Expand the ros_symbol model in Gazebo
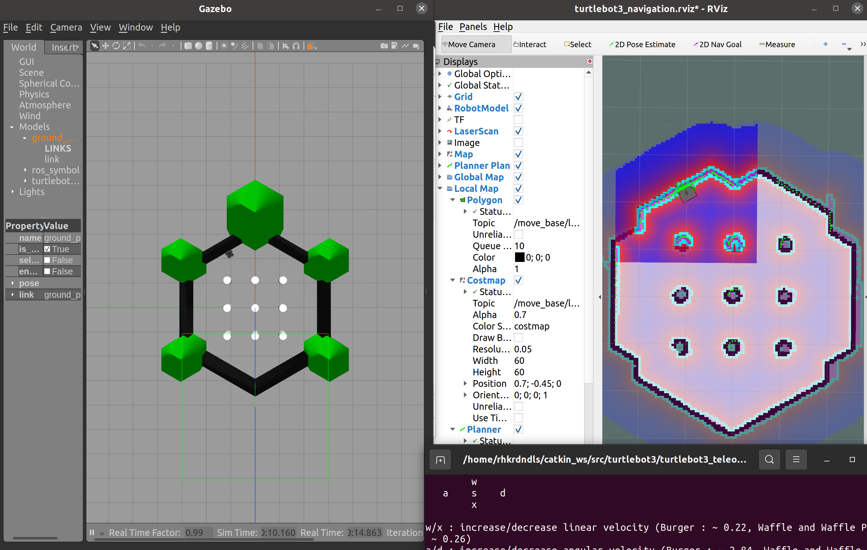The width and height of the screenshot is (867, 550). coord(25,170)
